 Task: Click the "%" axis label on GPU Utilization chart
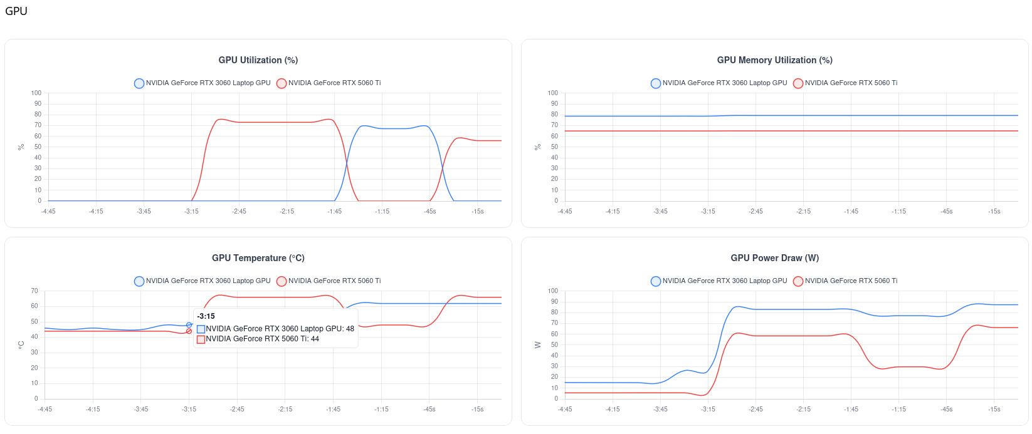pos(21,147)
